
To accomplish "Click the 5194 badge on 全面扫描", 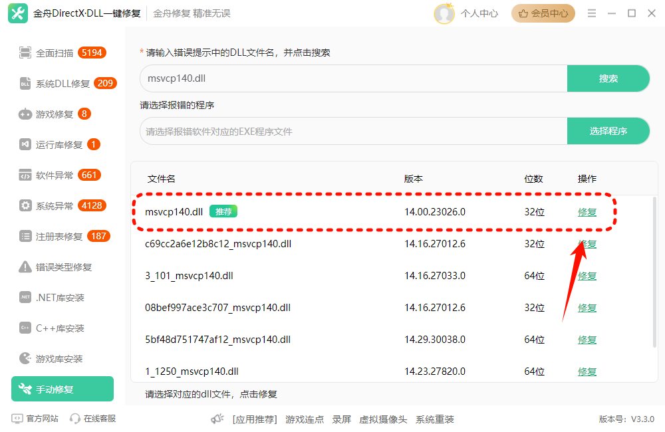I will click(x=92, y=53).
